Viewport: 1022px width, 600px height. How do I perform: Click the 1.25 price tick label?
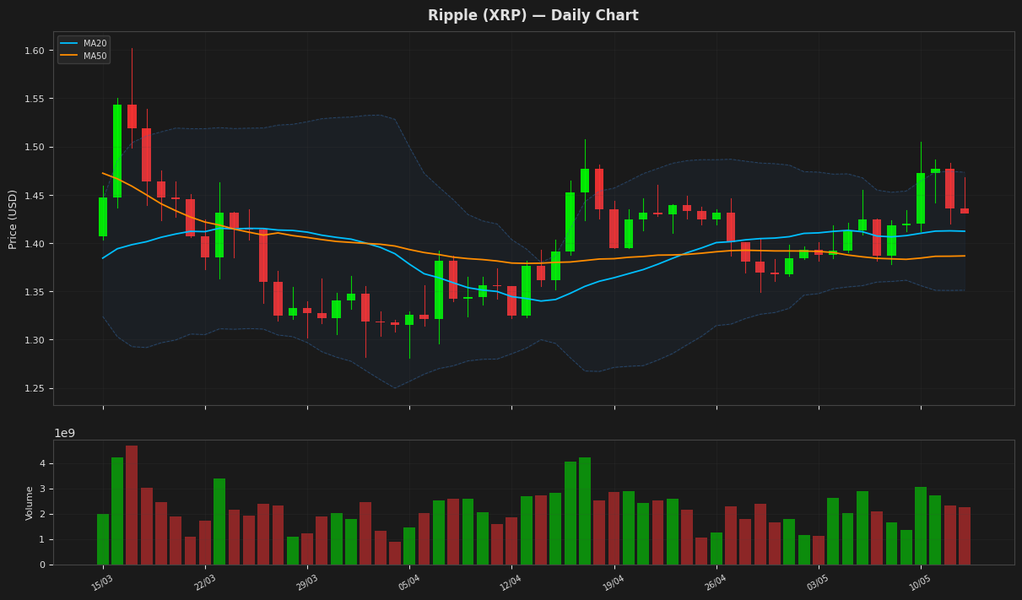click(34, 388)
